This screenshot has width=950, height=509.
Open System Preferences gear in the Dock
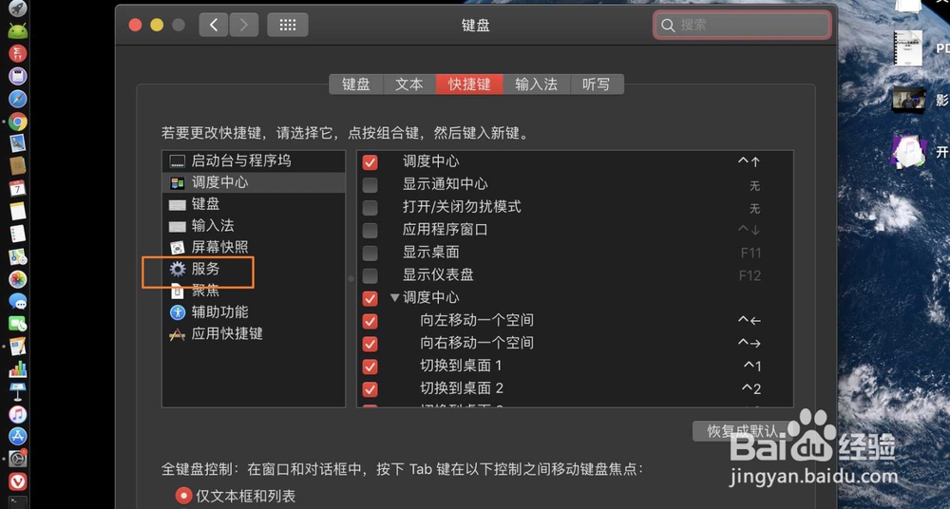tap(17, 459)
